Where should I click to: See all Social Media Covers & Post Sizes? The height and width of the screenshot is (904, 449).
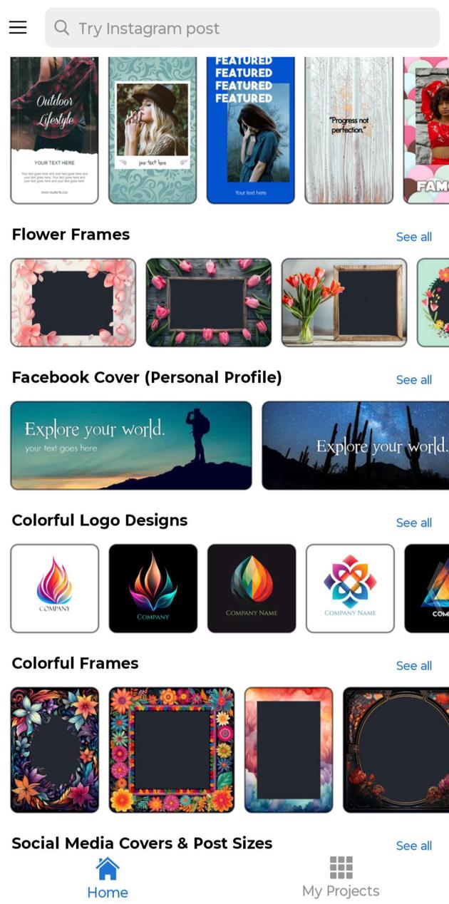point(413,846)
